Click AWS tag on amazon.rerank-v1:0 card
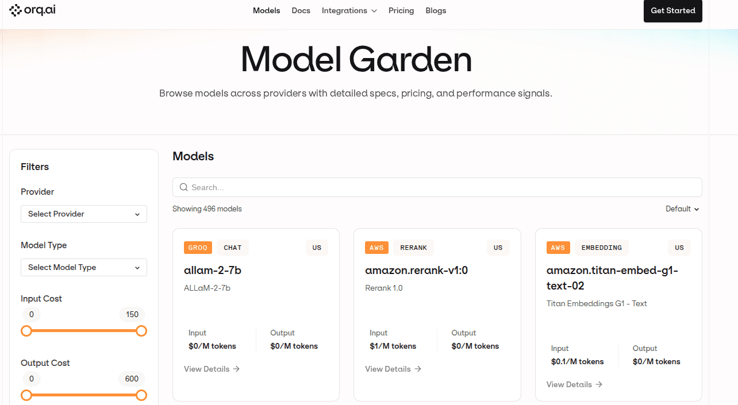 [377, 248]
